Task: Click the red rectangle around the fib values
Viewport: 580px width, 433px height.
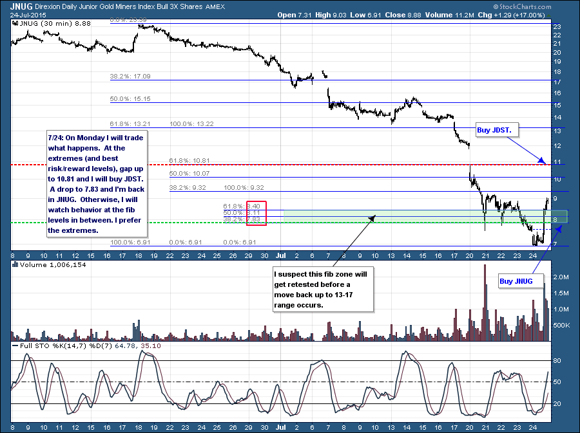Action: coord(256,212)
